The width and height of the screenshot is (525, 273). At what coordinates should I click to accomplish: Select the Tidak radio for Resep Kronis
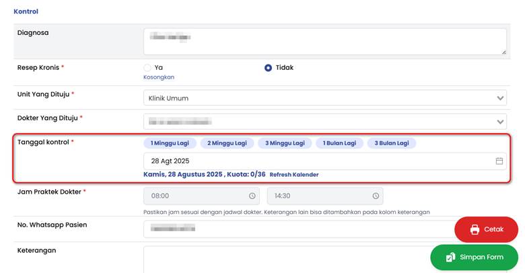tap(268, 68)
